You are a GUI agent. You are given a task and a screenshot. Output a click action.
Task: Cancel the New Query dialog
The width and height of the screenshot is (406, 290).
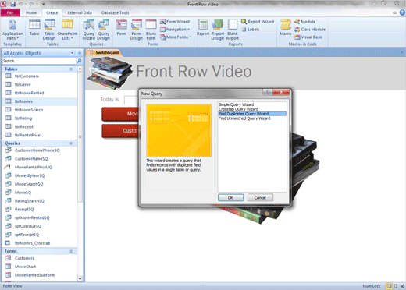pyautogui.click(x=260, y=198)
